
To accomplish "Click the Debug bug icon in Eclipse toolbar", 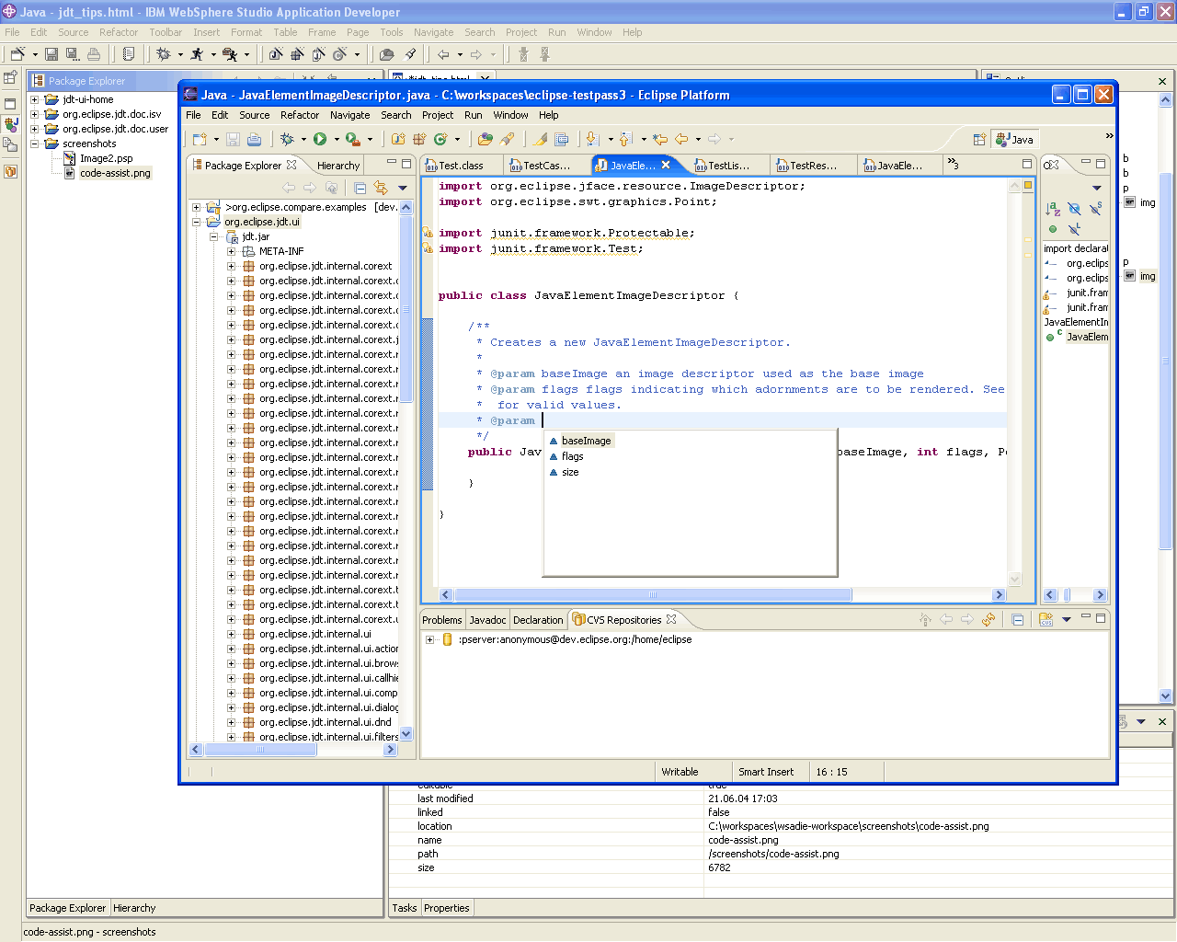I will coord(288,139).
